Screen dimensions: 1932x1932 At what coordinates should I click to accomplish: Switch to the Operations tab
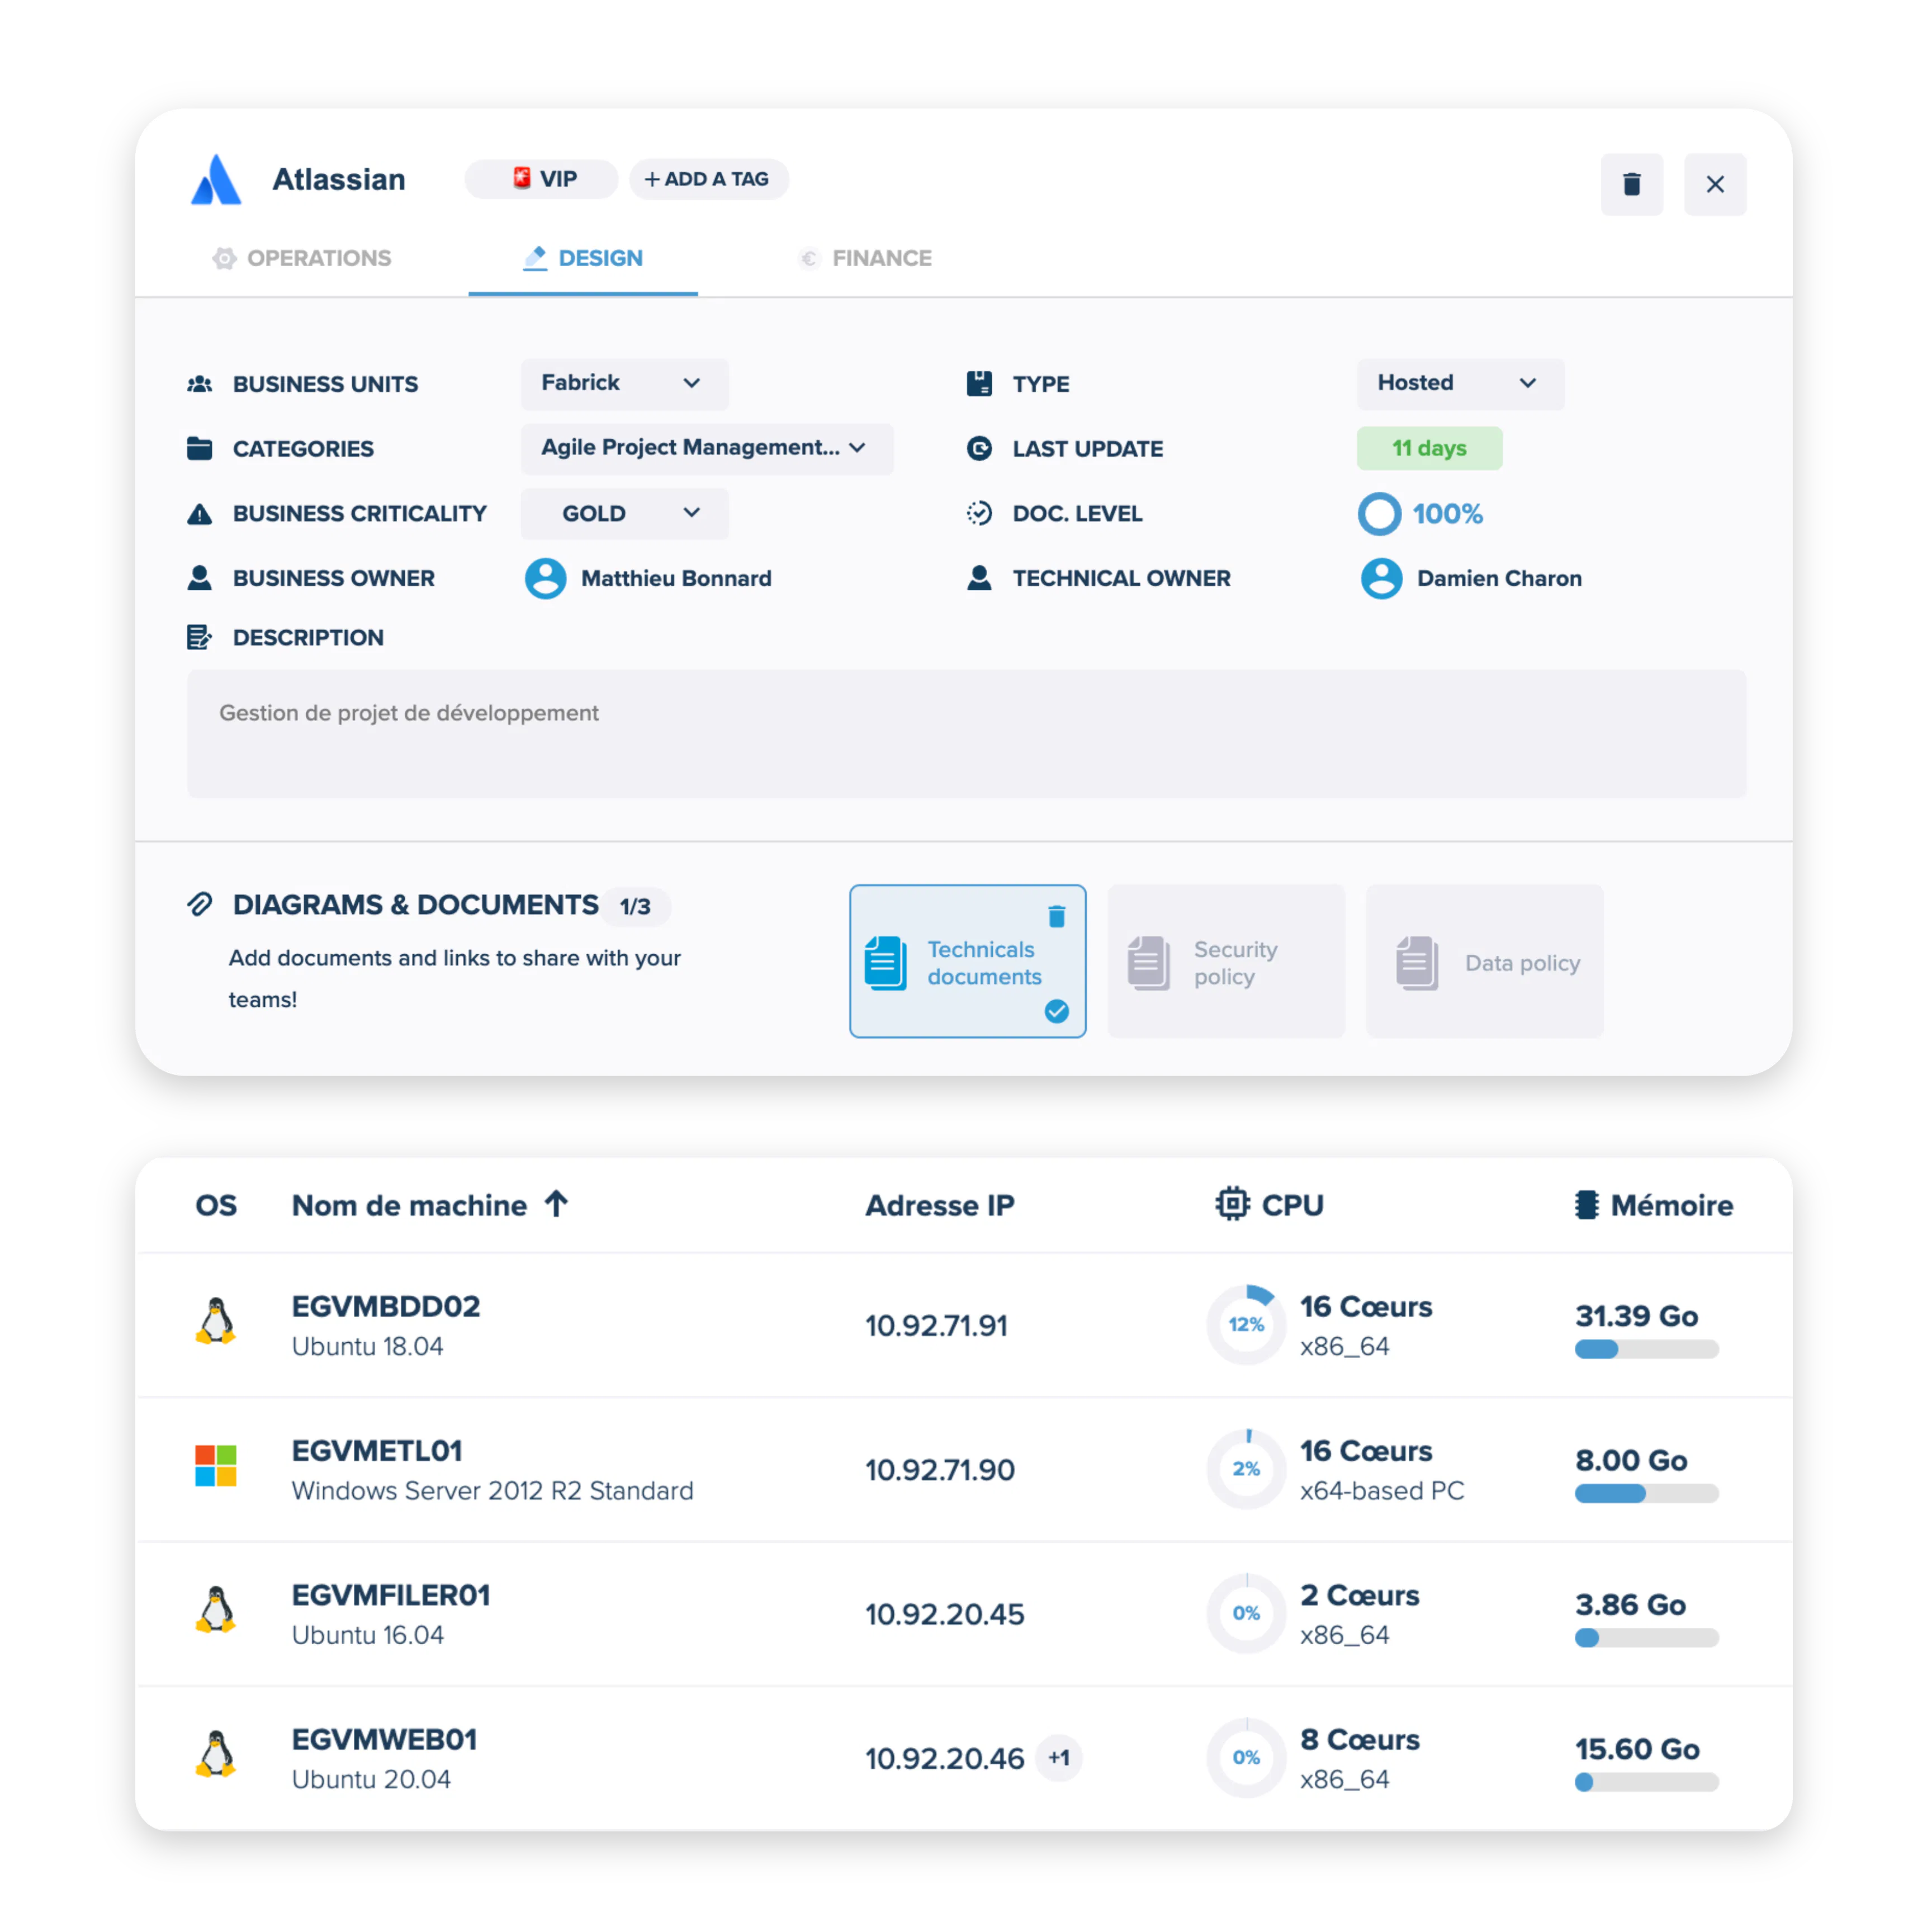click(x=301, y=258)
